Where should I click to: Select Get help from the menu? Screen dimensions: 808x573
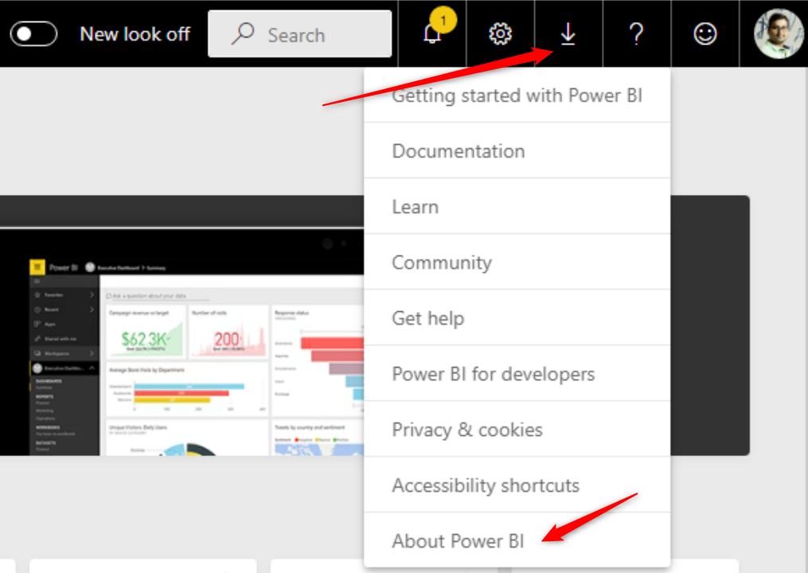pos(427,318)
